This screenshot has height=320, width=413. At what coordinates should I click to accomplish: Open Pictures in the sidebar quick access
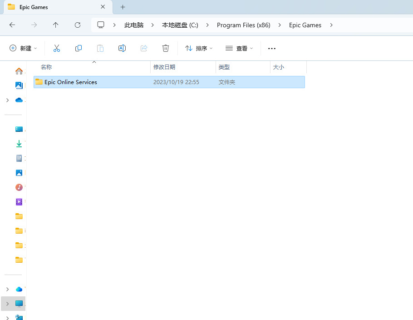pos(19,173)
